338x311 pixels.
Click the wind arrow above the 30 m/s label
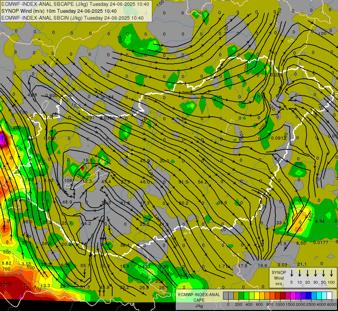(316, 273)
